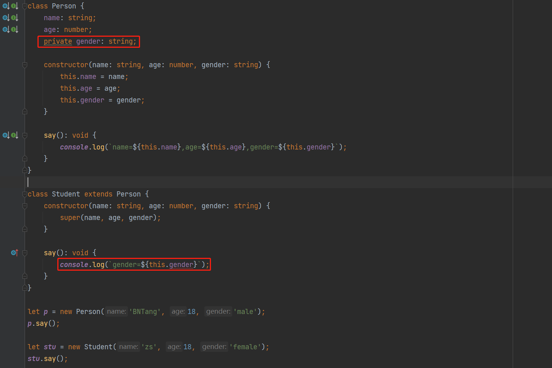Click 'age:' inlay hint in new Person call

[178, 311]
